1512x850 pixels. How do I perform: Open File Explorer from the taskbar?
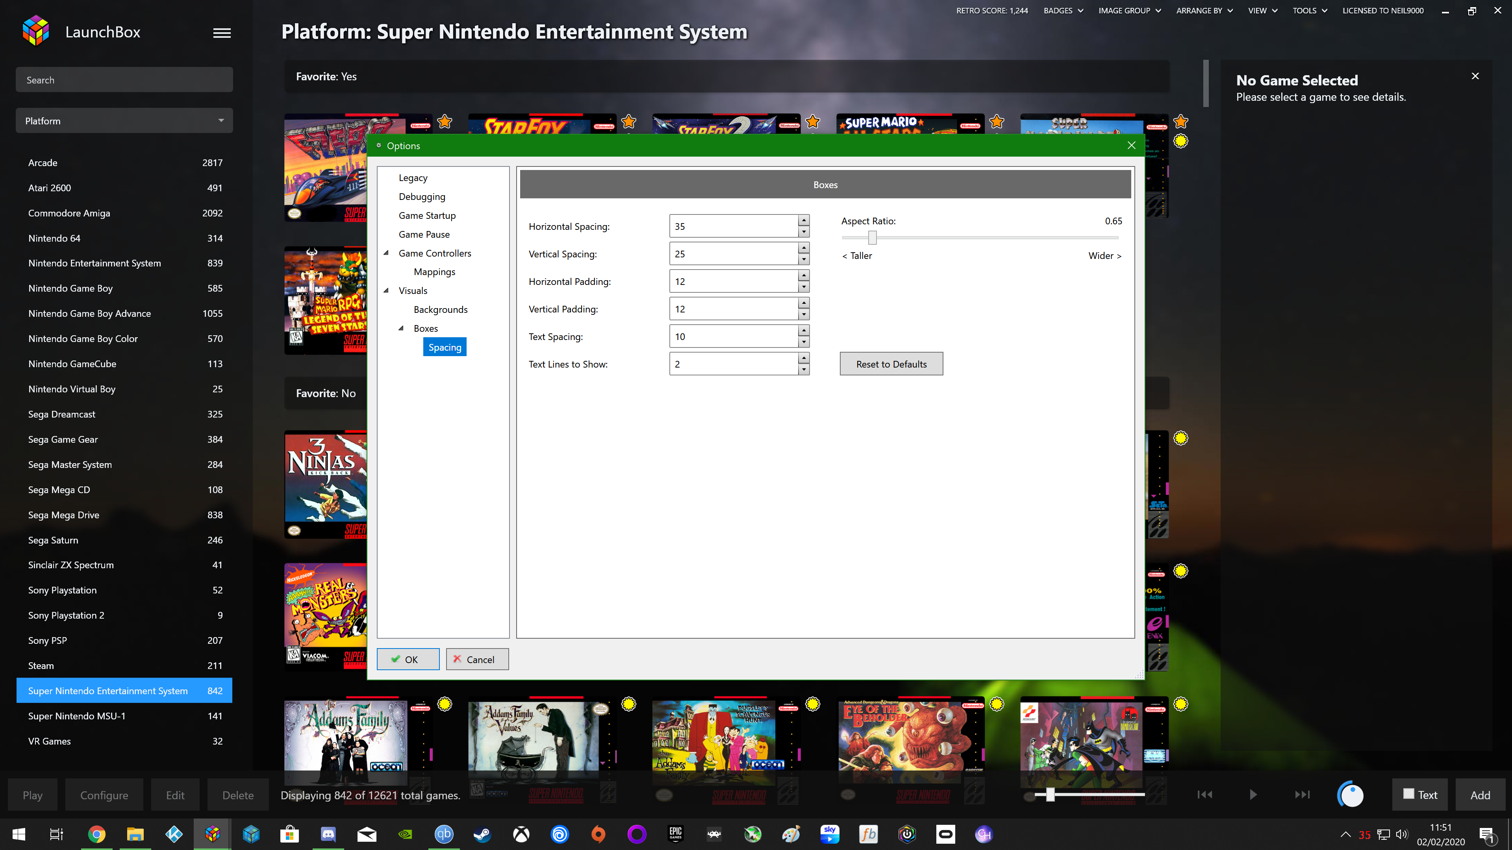click(135, 834)
